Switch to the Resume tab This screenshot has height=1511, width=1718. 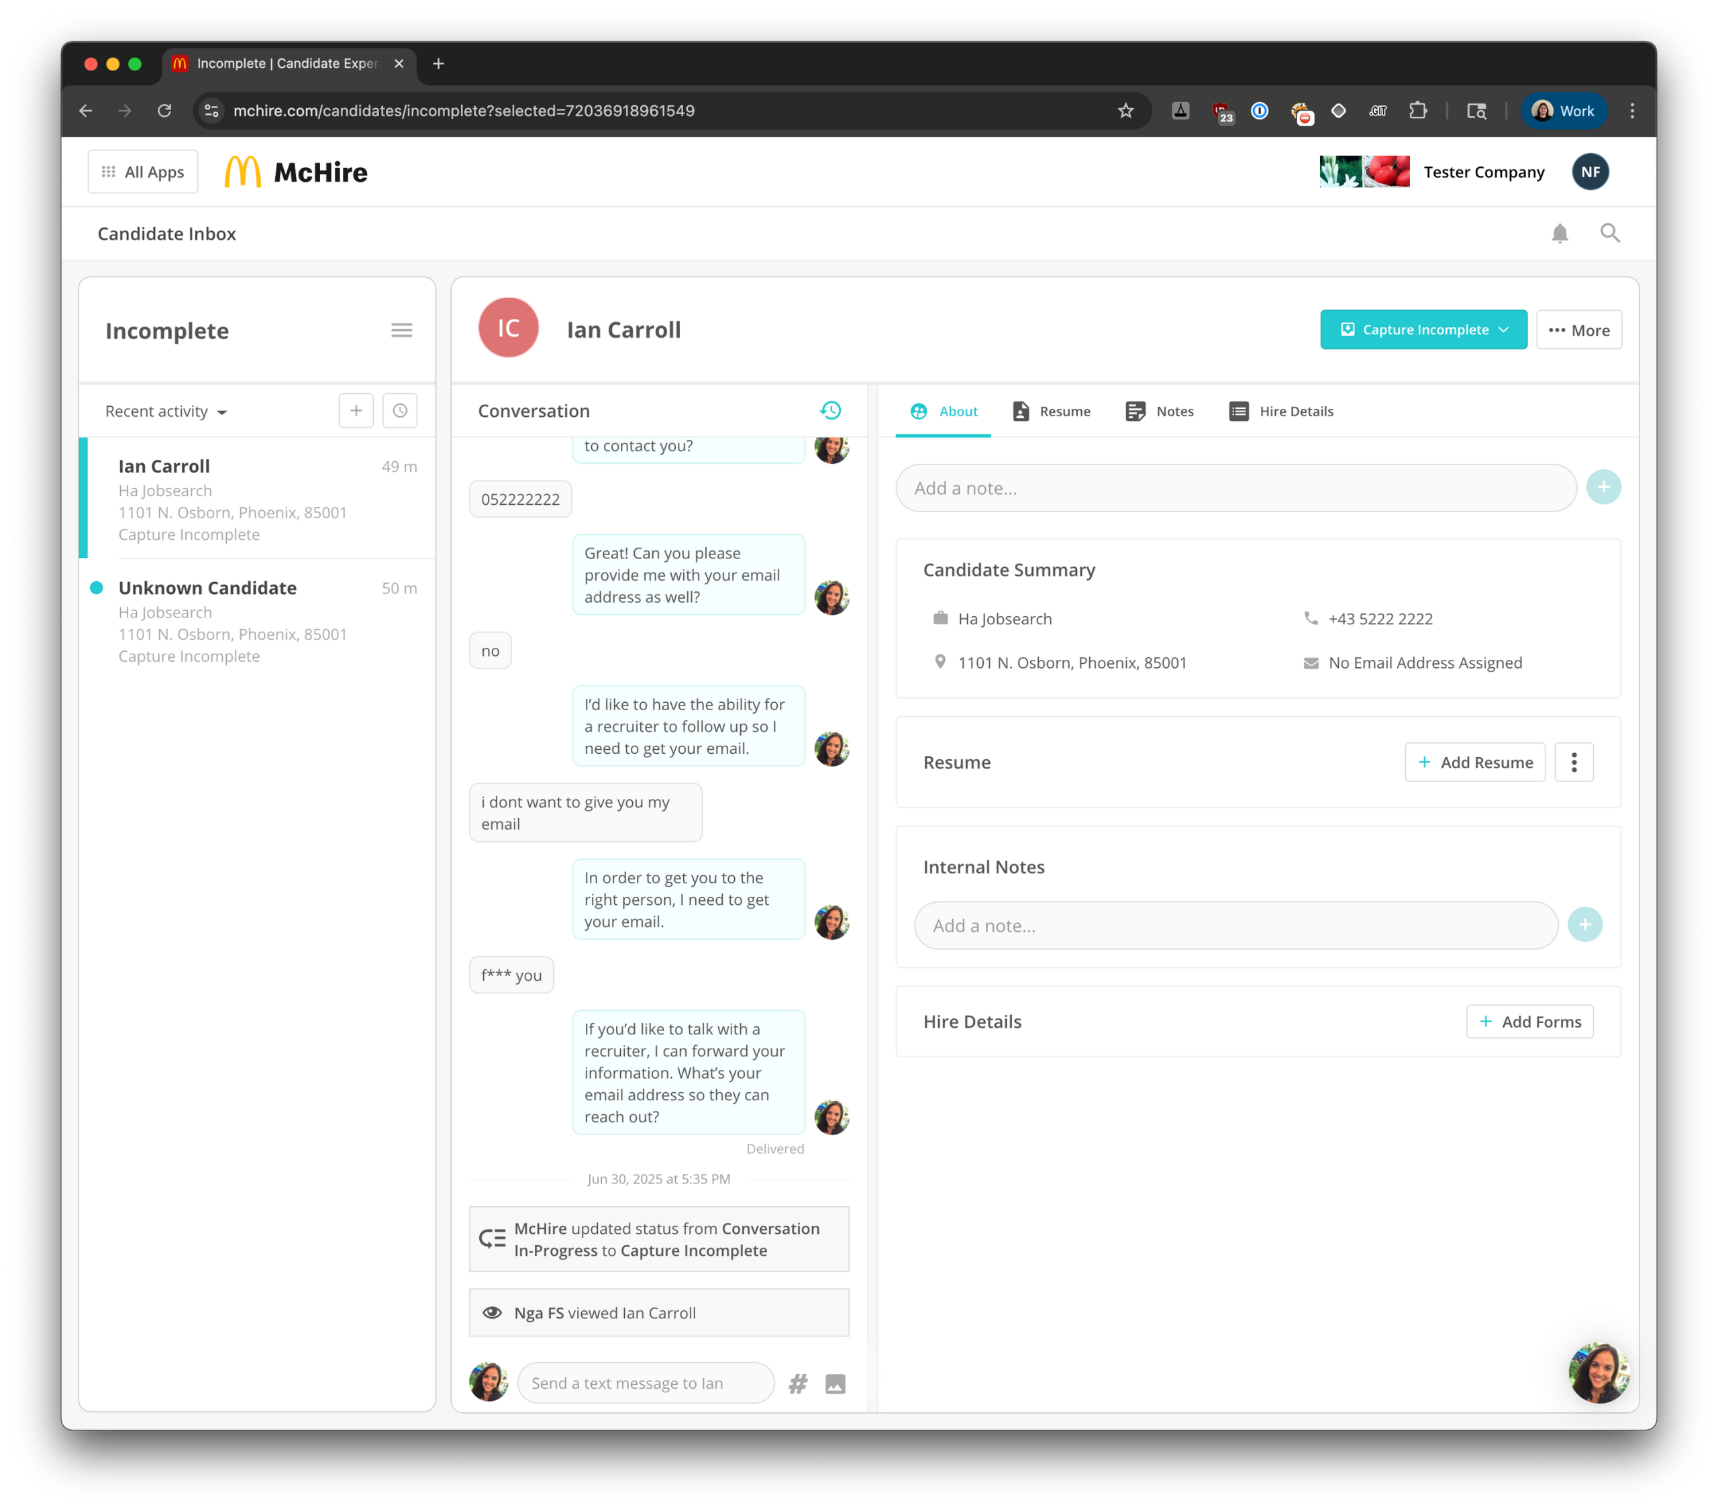pos(1051,411)
